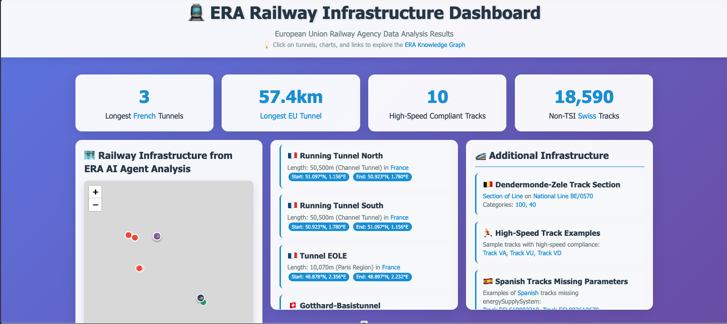Select the purple train marker on the map
The height and width of the screenshot is (324, 727).
tap(157, 236)
